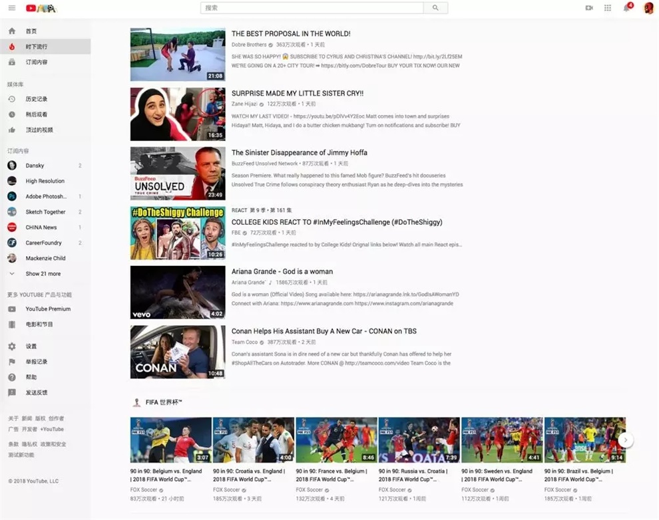Viewport: 659px width, 520px height.
Task: Click the FIFA World Cup section icon
Action: point(136,402)
